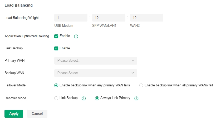Click info icon next to Link Backup radio
The image size is (221, 120).
pos(84,98)
